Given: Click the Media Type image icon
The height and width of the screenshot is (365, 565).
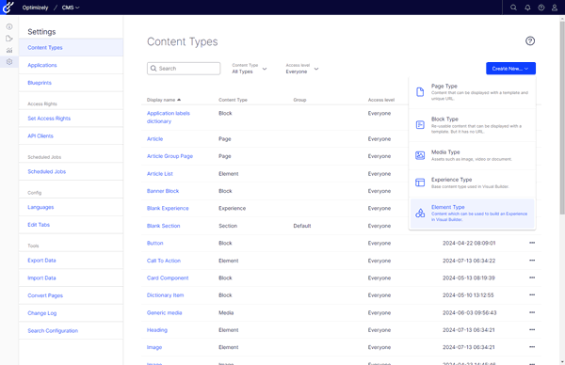Looking at the screenshot, I should tap(420, 155).
